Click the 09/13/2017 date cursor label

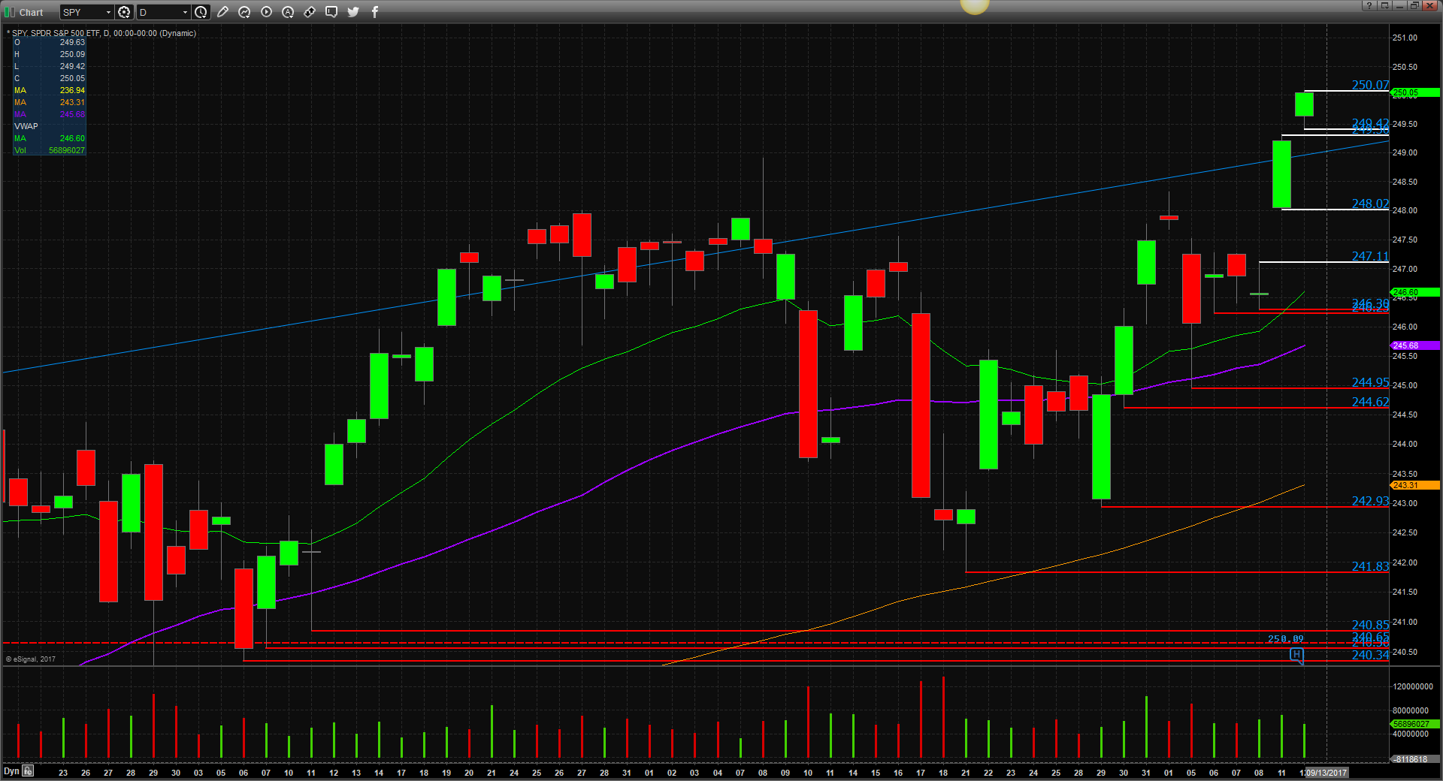1327,772
